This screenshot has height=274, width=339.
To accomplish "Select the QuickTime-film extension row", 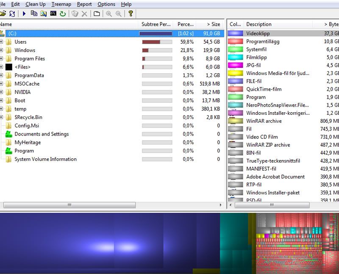I will pyautogui.click(x=283, y=89).
